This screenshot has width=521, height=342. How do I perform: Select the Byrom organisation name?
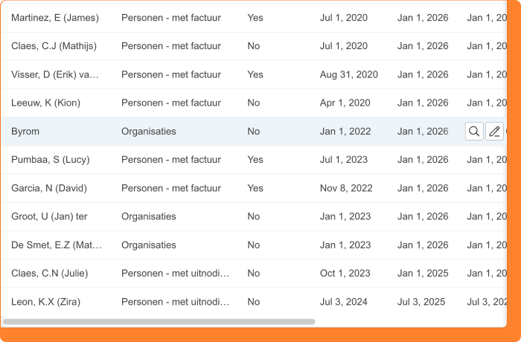click(x=25, y=132)
